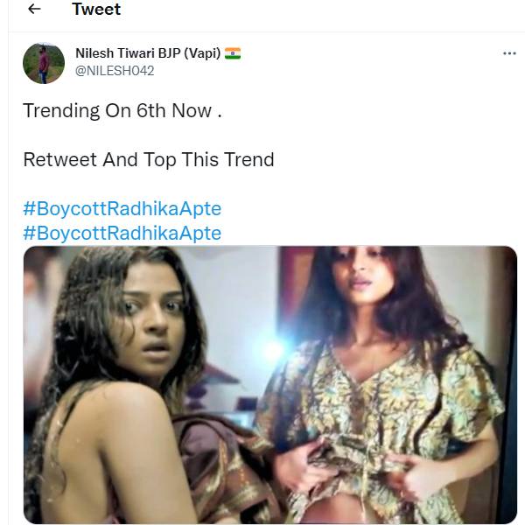Image resolution: width=525 pixels, height=525 pixels.
Task: Click the India flag emoji beside the name
Action: (x=233, y=53)
